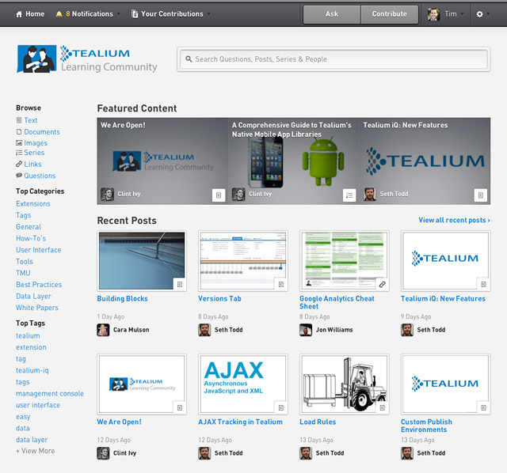Screen dimensions: 507x473
Task: Select the management console tag
Action: 50,394
